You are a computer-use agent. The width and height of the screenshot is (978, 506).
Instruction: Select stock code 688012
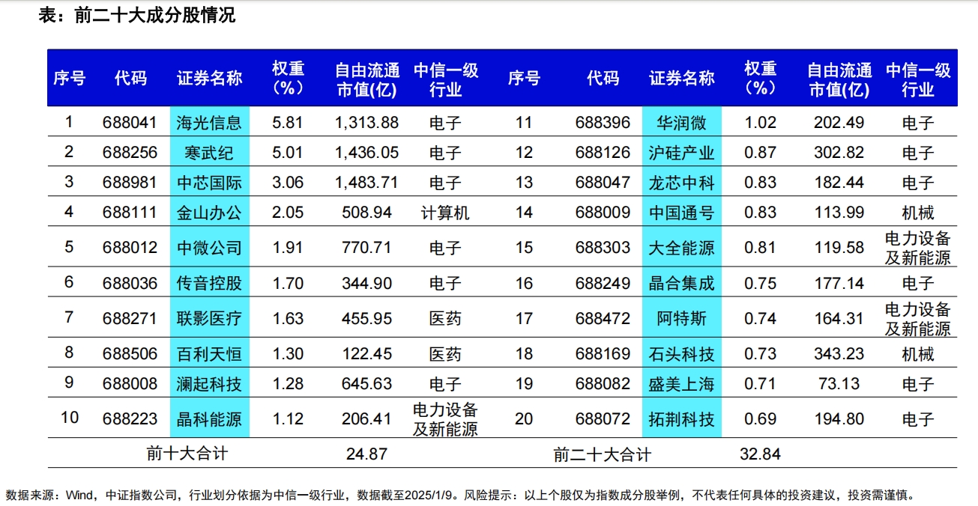[130, 248]
